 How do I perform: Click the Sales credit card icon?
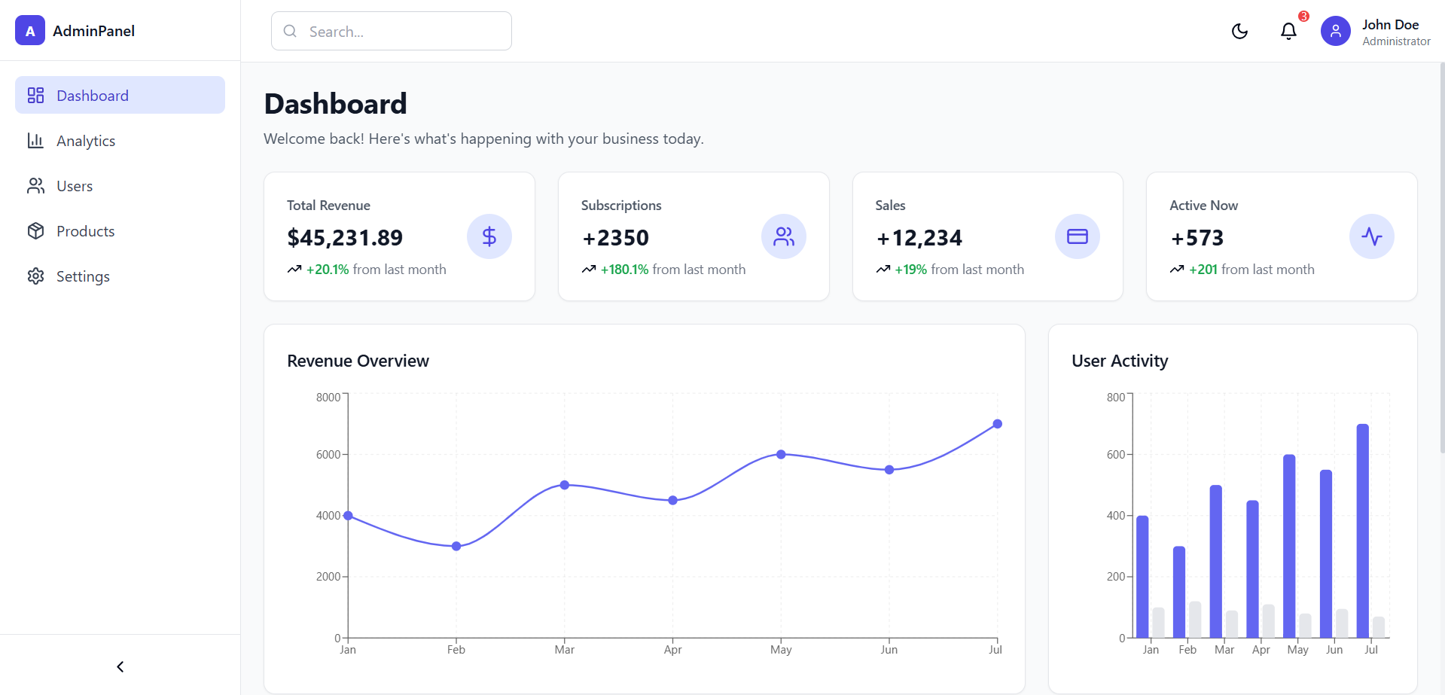1077,236
